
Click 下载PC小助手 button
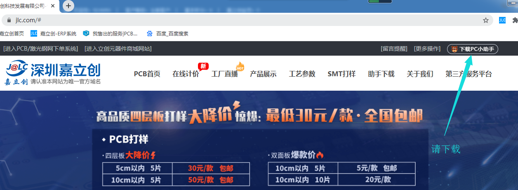pyautogui.click(x=473, y=49)
